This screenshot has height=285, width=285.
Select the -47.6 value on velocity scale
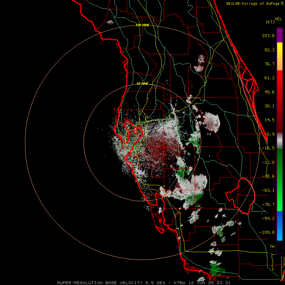point(268,176)
